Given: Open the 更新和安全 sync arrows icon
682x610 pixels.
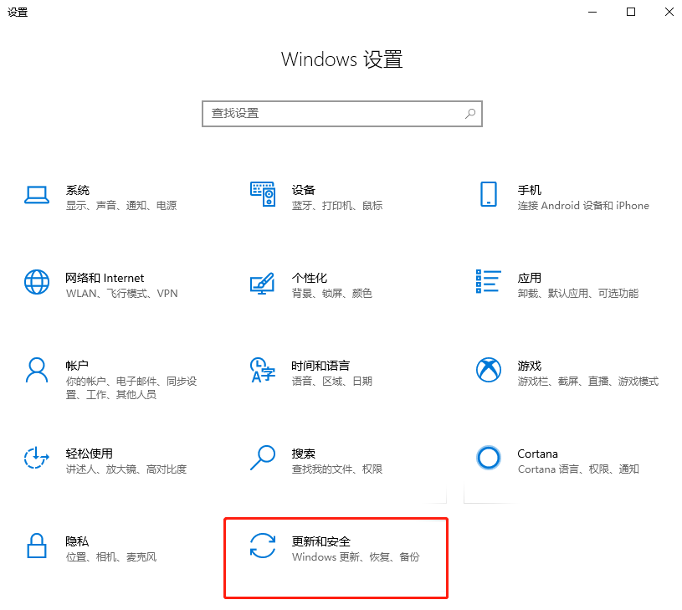Looking at the screenshot, I should tap(263, 546).
